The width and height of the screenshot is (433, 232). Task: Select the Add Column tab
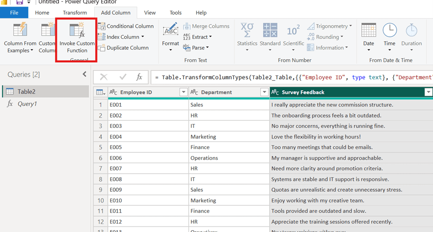coord(116,13)
